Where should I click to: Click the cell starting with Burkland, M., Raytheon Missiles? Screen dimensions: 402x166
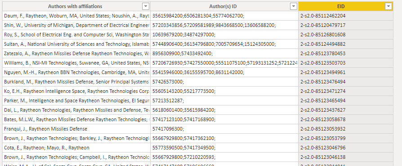[76, 82]
